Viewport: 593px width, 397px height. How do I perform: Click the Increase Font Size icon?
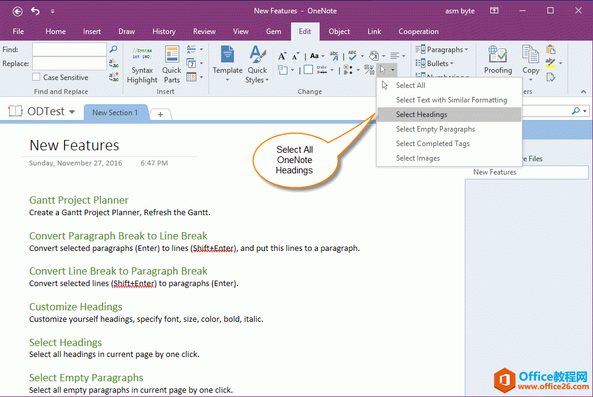pyautogui.click(x=283, y=56)
